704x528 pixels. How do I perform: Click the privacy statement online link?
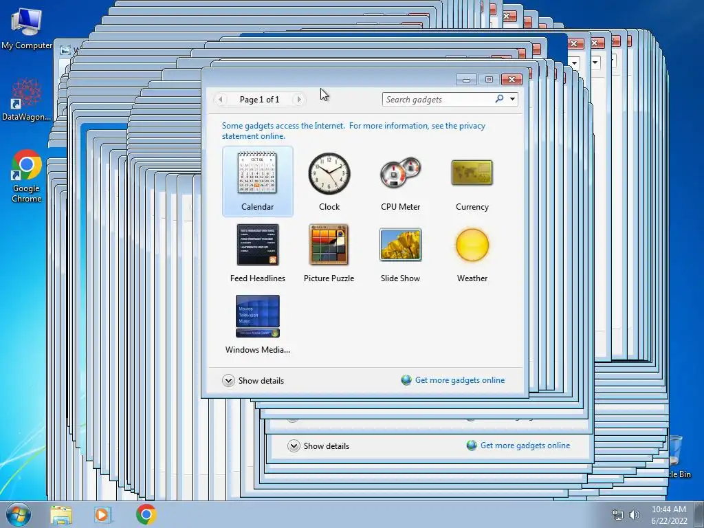pos(353,131)
